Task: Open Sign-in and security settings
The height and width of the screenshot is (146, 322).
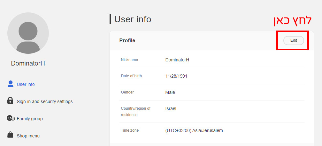Action: pyautogui.click(x=44, y=101)
